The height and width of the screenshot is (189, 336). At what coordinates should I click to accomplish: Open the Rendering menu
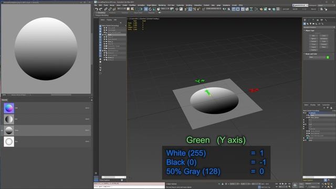pos(162,5)
